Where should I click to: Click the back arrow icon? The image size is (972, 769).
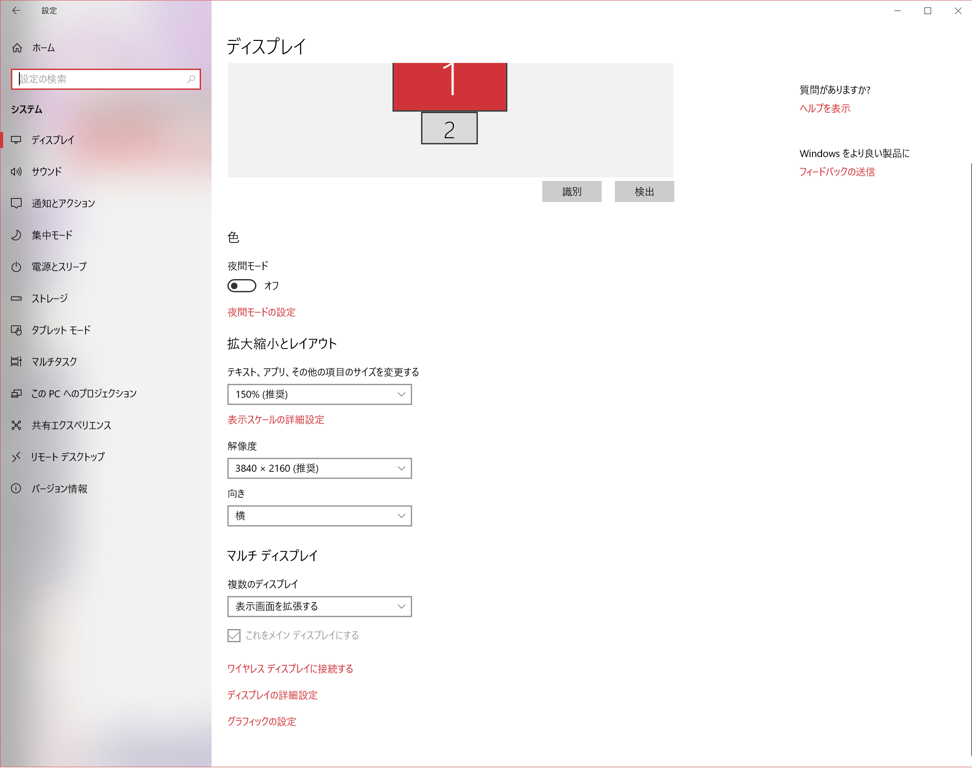(16, 11)
